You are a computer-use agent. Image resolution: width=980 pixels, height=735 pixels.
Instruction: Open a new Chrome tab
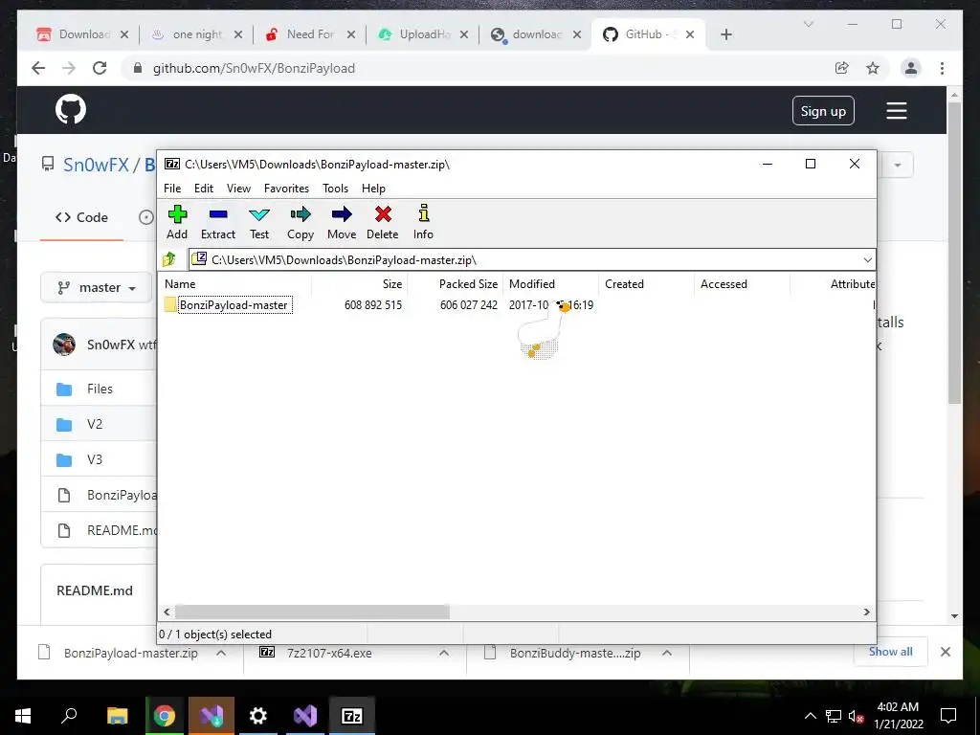pos(725,34)
